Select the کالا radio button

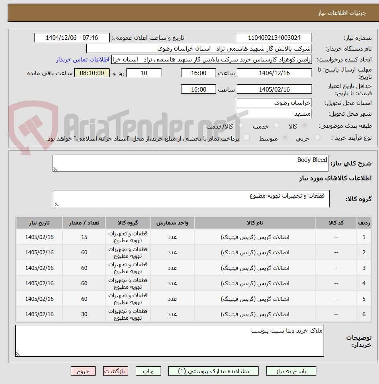pos(304,125)
